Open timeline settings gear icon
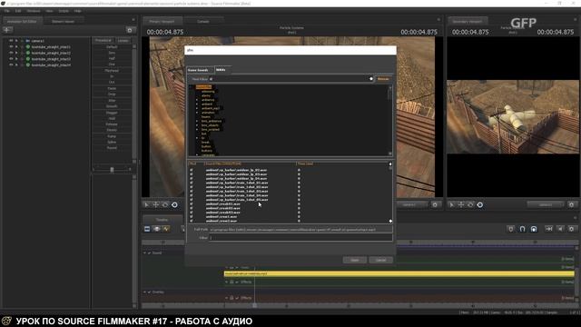 pyautogui.click(x=571, y=229)
